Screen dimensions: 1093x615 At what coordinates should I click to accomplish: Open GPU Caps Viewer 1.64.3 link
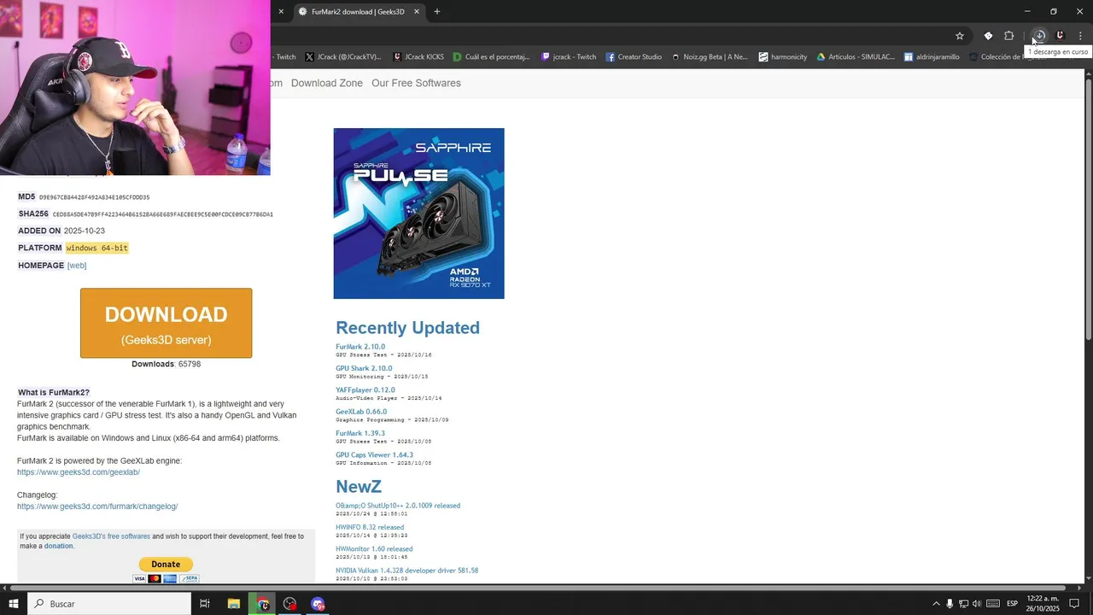[374, 454]
